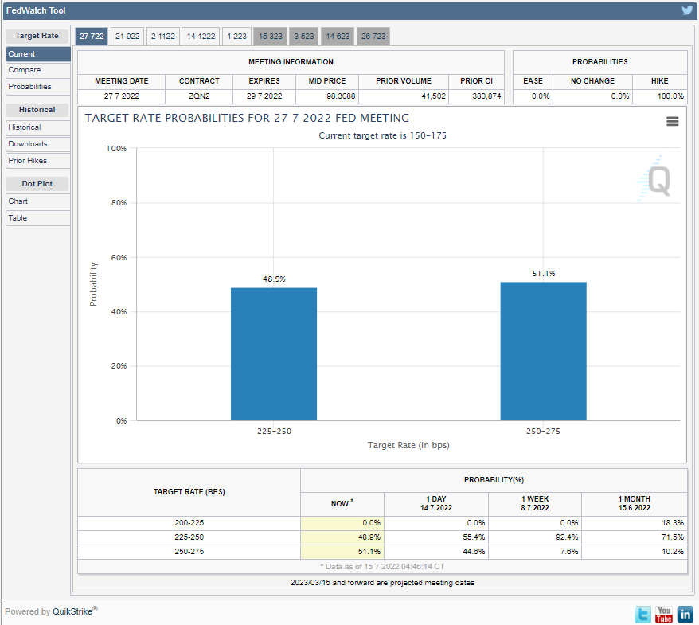
Task: Select the 14 12 22 meeting tab
Action: click(201, 37)
